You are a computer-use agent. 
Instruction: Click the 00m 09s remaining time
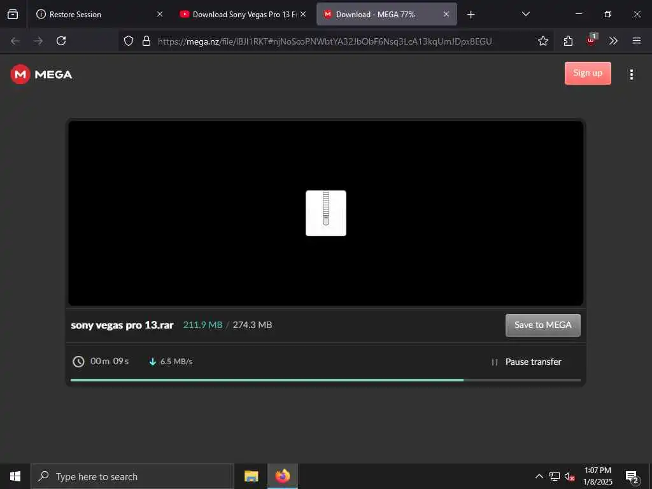pyautogui.click(x=110, y=362)
